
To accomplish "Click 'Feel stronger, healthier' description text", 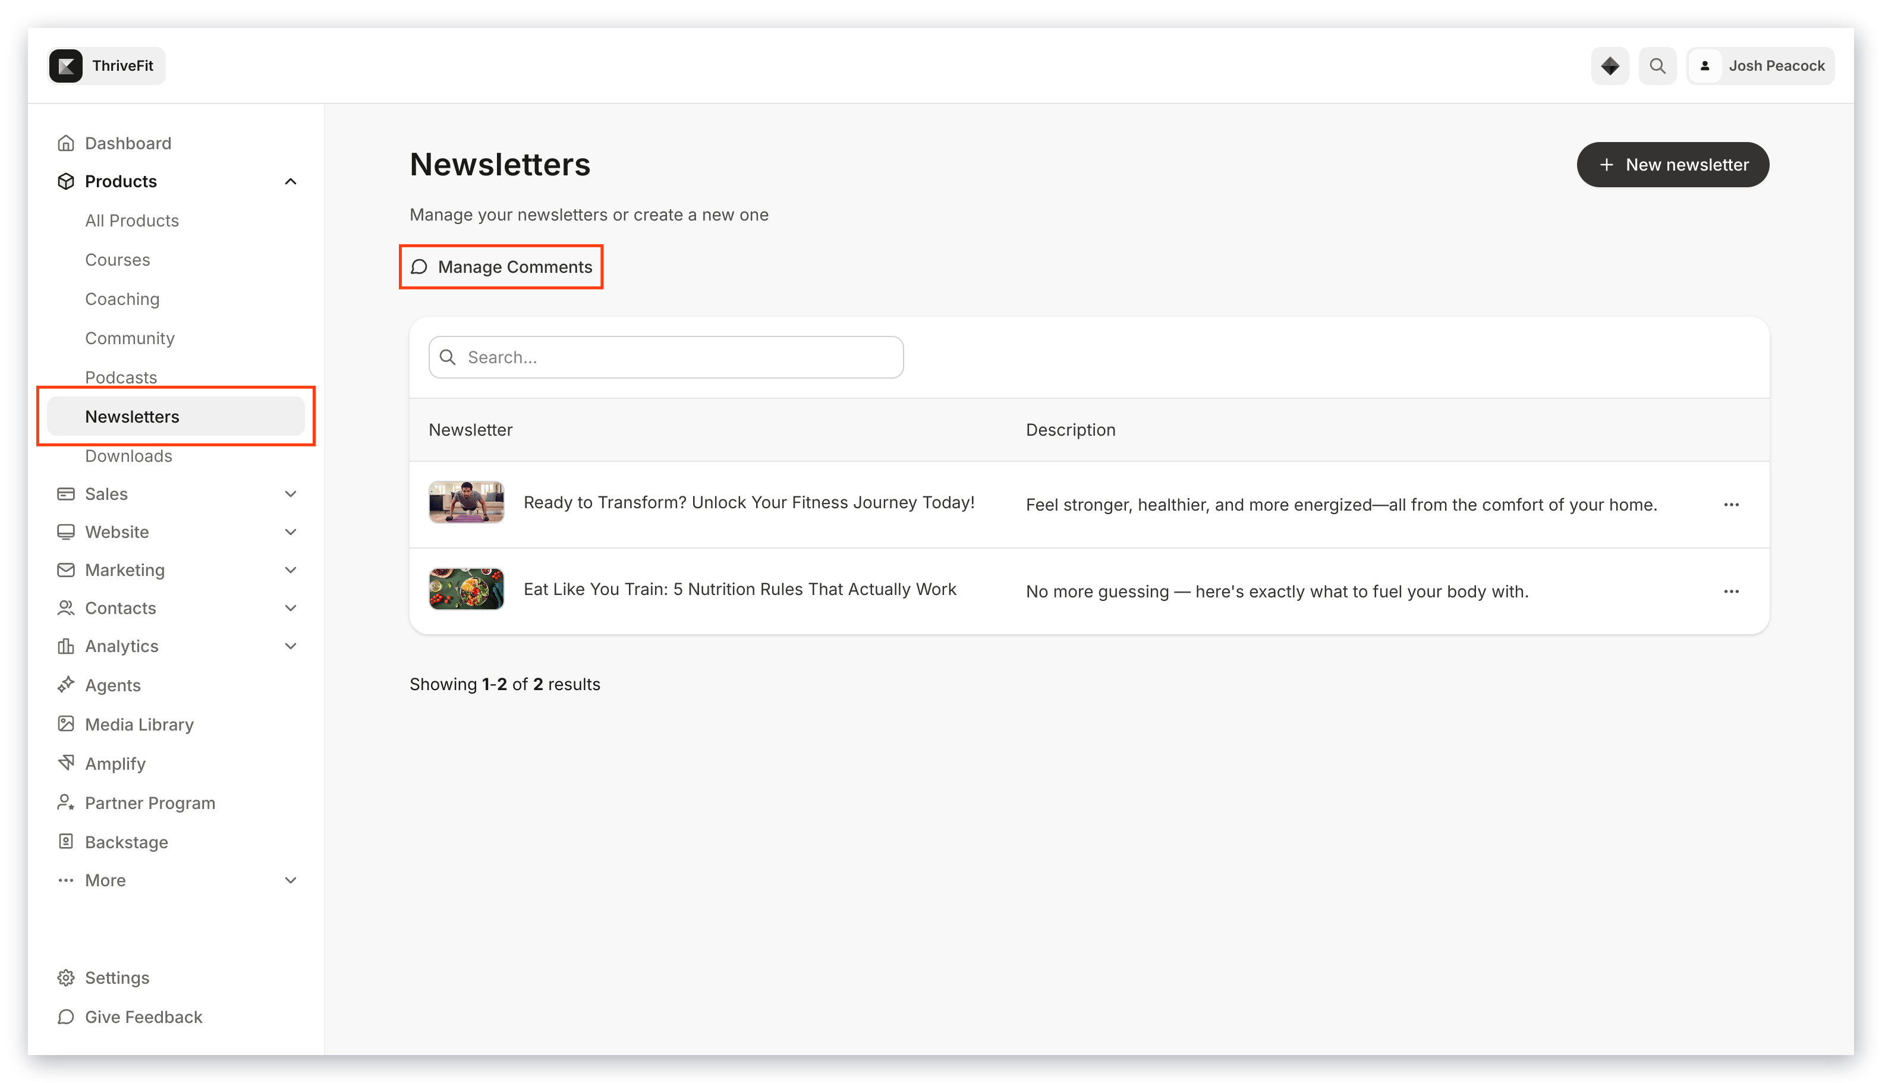I will pyautogui.click(x=1341, y=504).
